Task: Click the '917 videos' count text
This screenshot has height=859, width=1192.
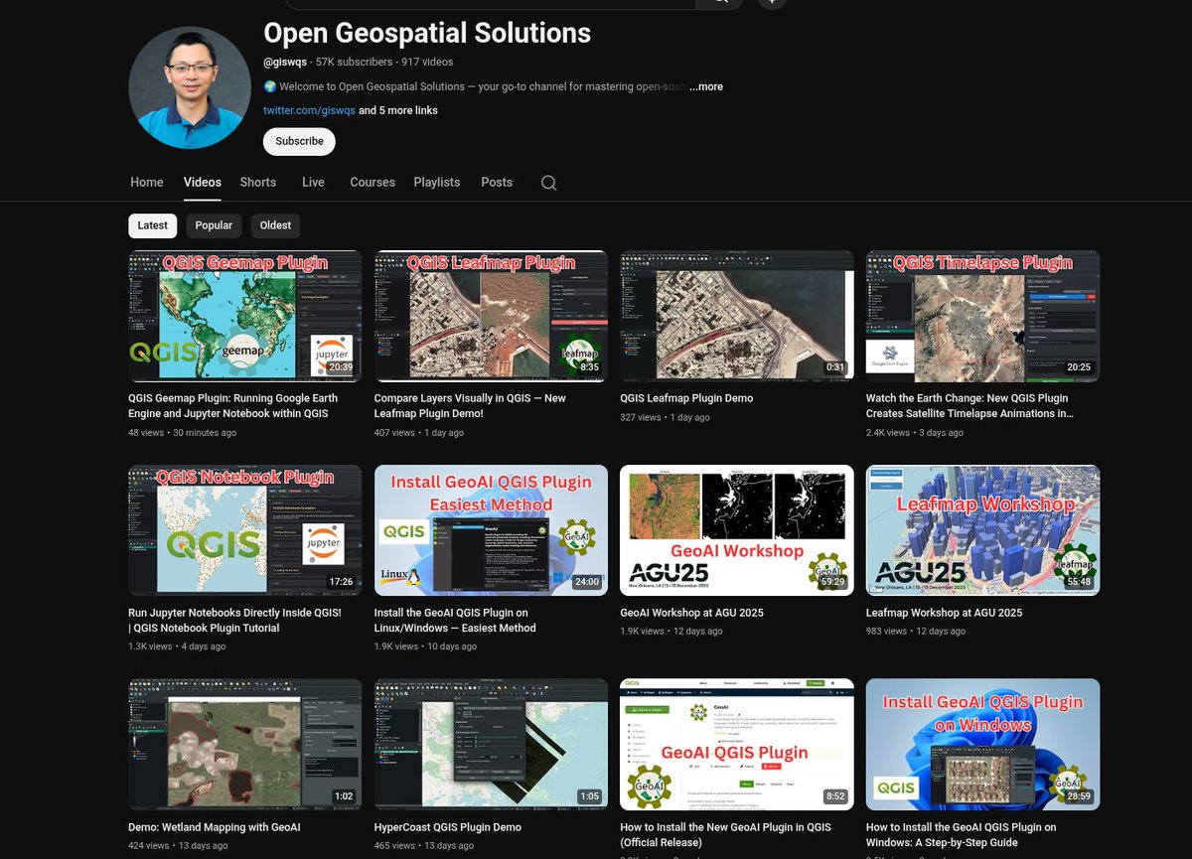Action: (427, 62)
